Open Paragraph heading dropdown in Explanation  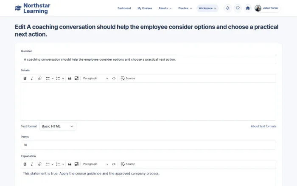point(95,164)
